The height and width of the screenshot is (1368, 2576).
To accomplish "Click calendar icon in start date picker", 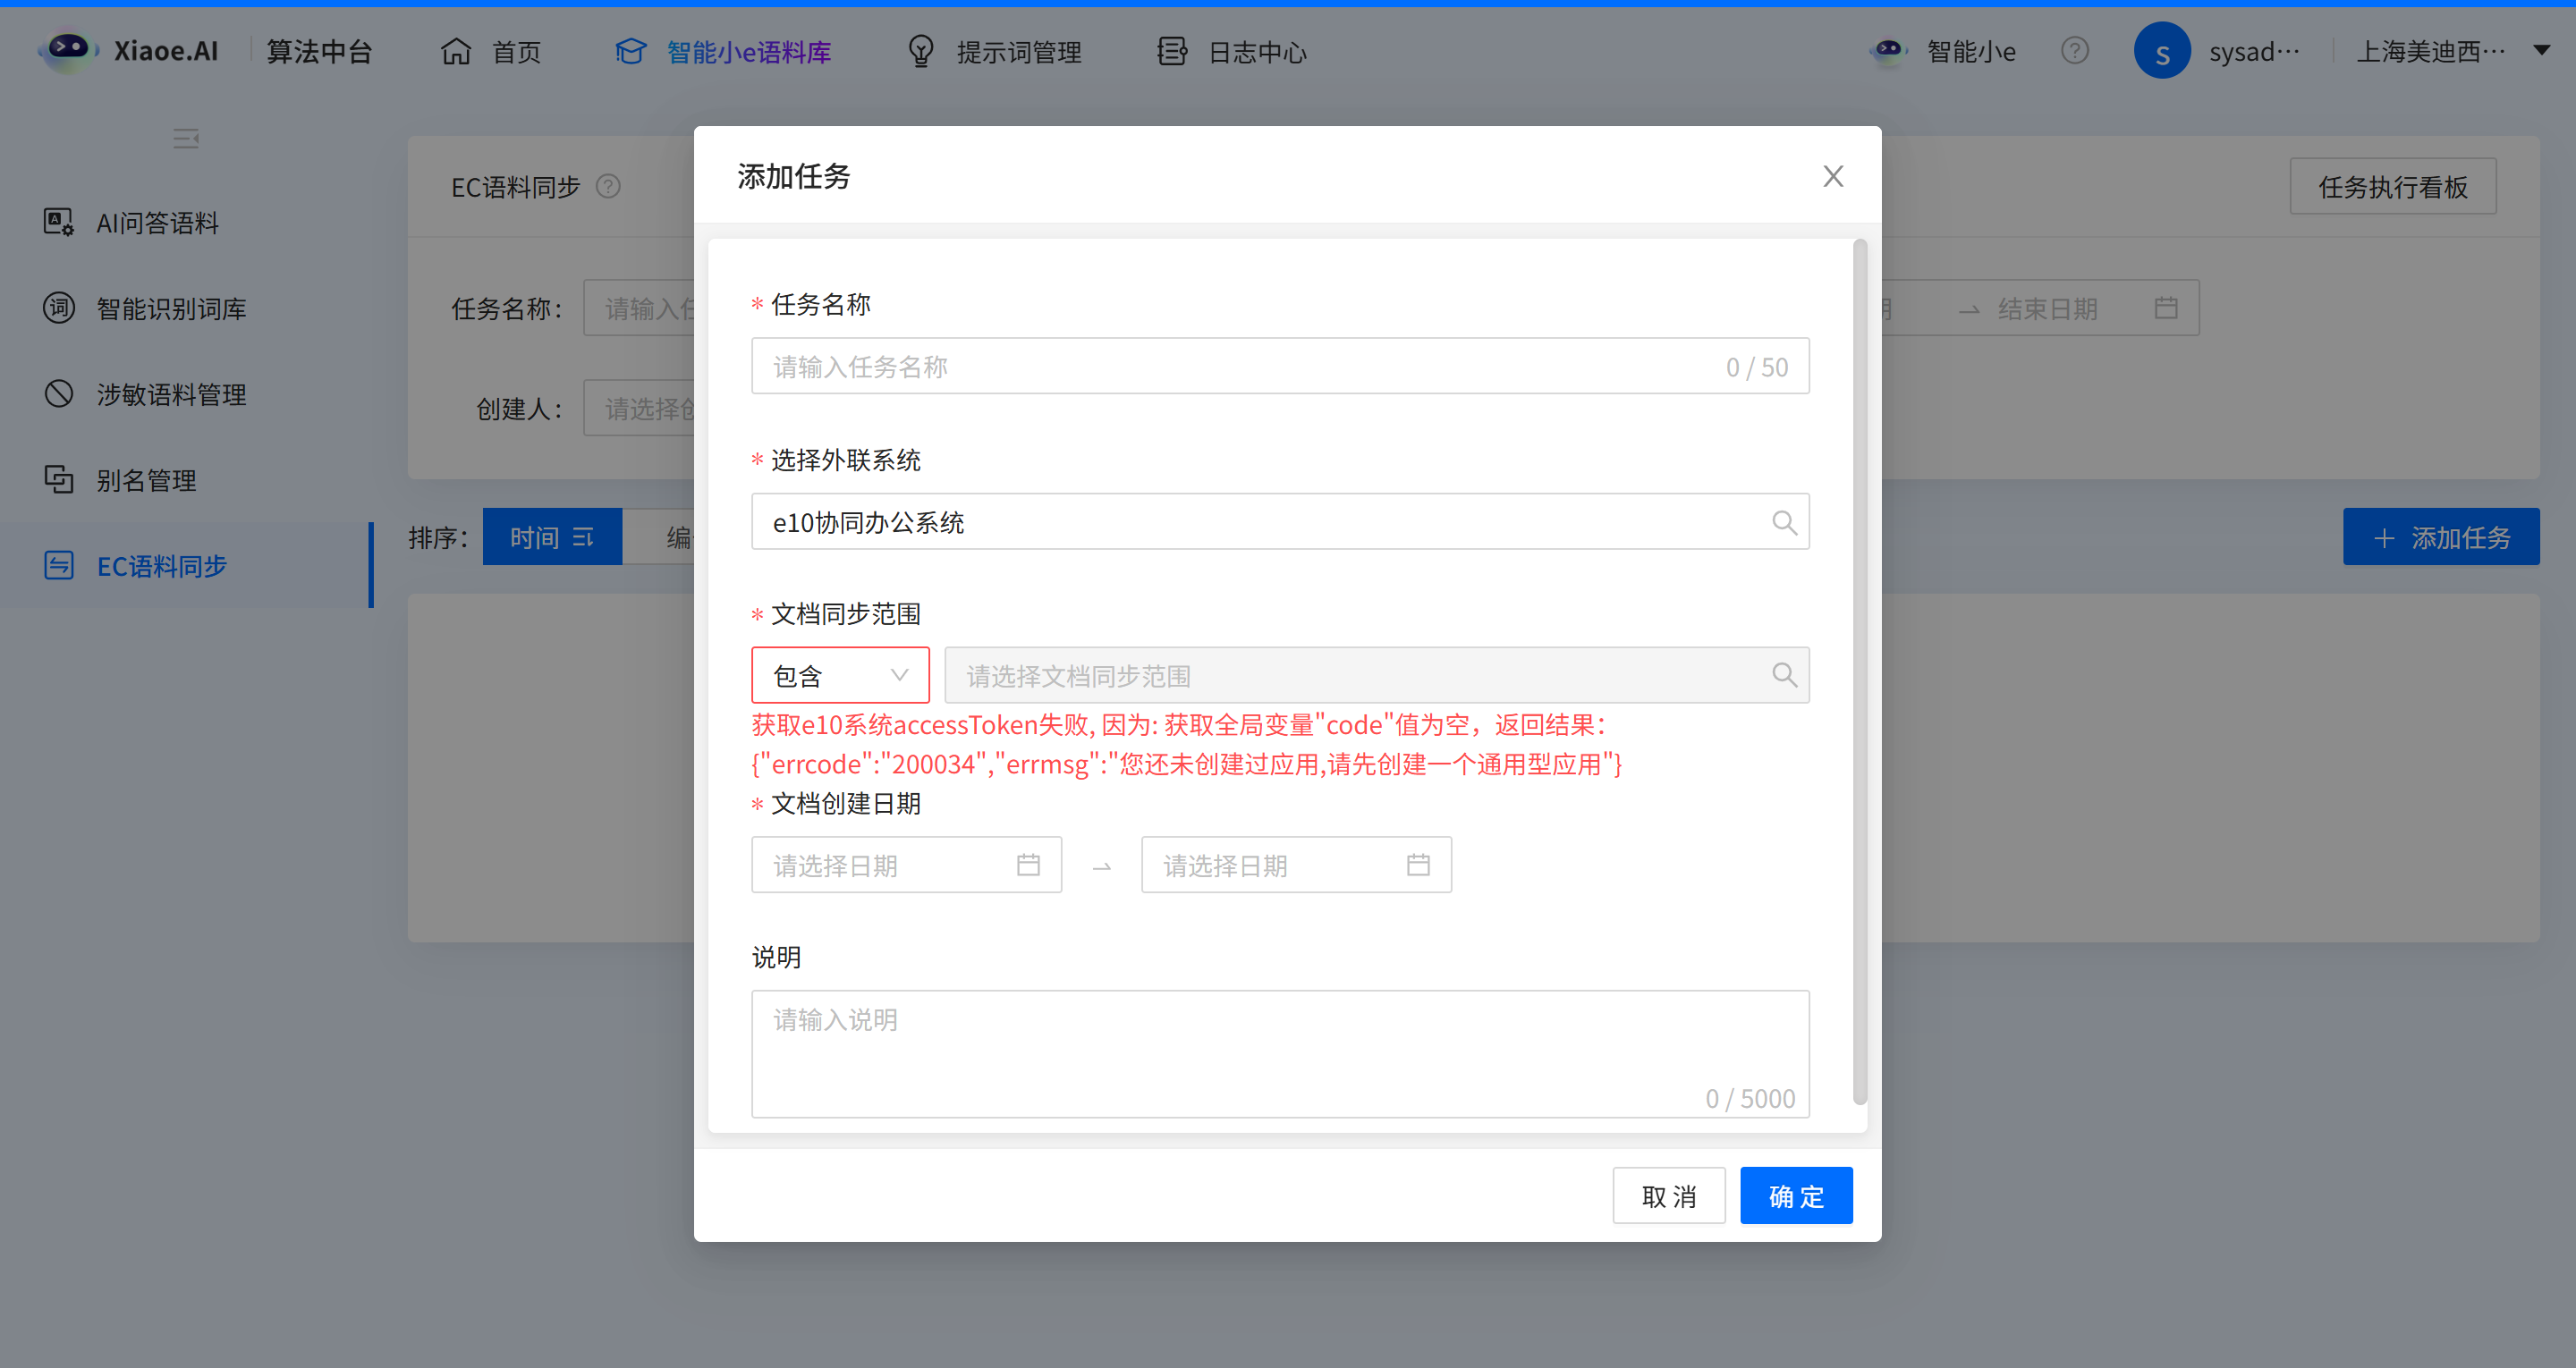I will tap(1028, 865).
